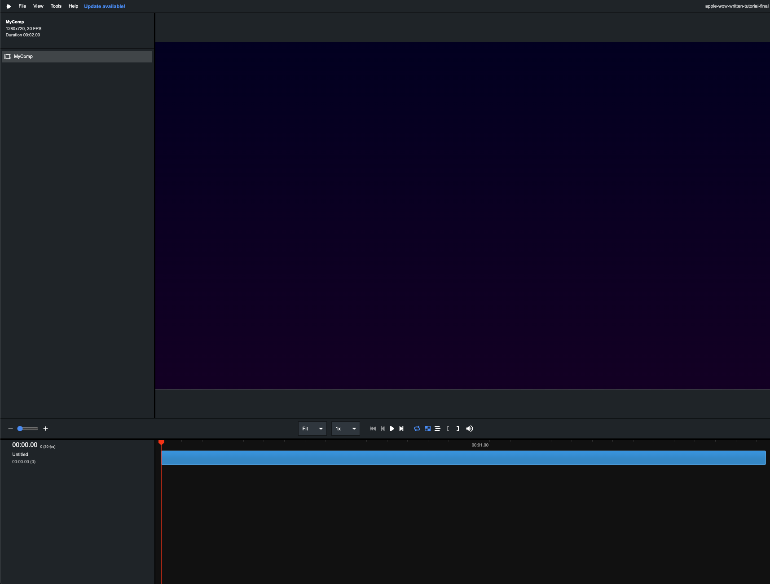
Task: Step forward one frame
Action: (x=401, y=429)
